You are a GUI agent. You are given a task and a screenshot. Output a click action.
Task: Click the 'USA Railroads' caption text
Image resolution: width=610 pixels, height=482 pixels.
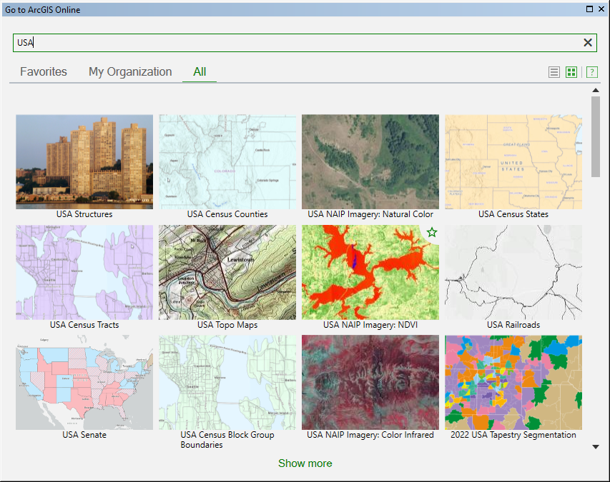tap(513, 325)
